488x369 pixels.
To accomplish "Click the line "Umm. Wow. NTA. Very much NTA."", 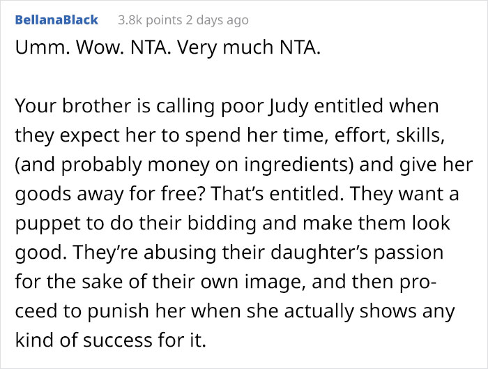I will tap(167, 50).
